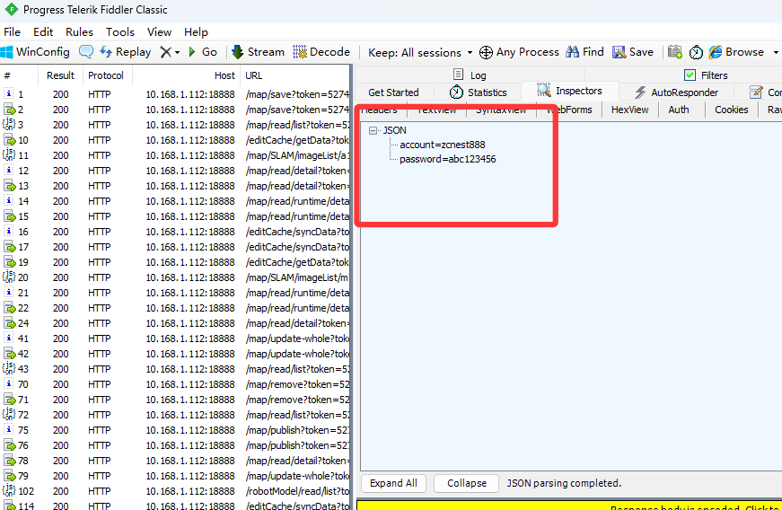
Task: Select session 20 JSON icon
Action: point(9,277)
